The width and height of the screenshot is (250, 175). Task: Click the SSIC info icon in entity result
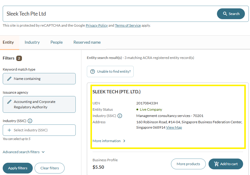click(120, 116)
